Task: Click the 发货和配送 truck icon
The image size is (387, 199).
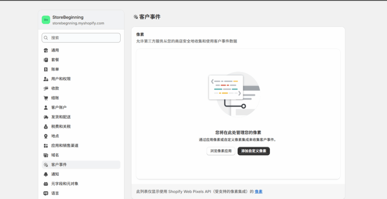Action: coord(46,117)
